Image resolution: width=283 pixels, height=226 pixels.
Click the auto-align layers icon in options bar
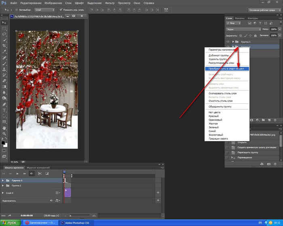(x=166, y=10)
